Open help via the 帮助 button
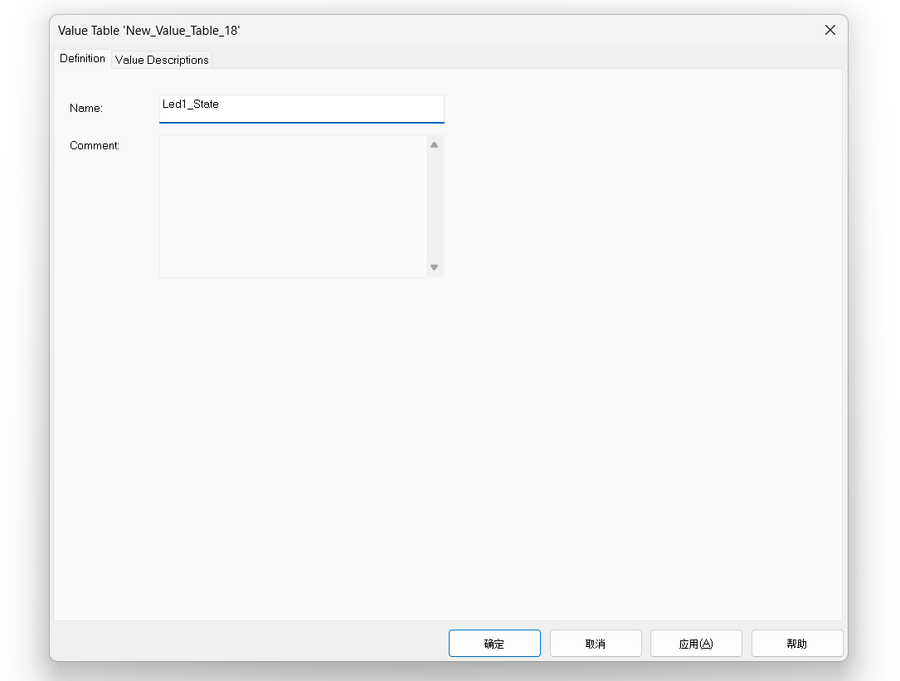The width and height of the screenshot is (900, 681). [x=796, y=643]
